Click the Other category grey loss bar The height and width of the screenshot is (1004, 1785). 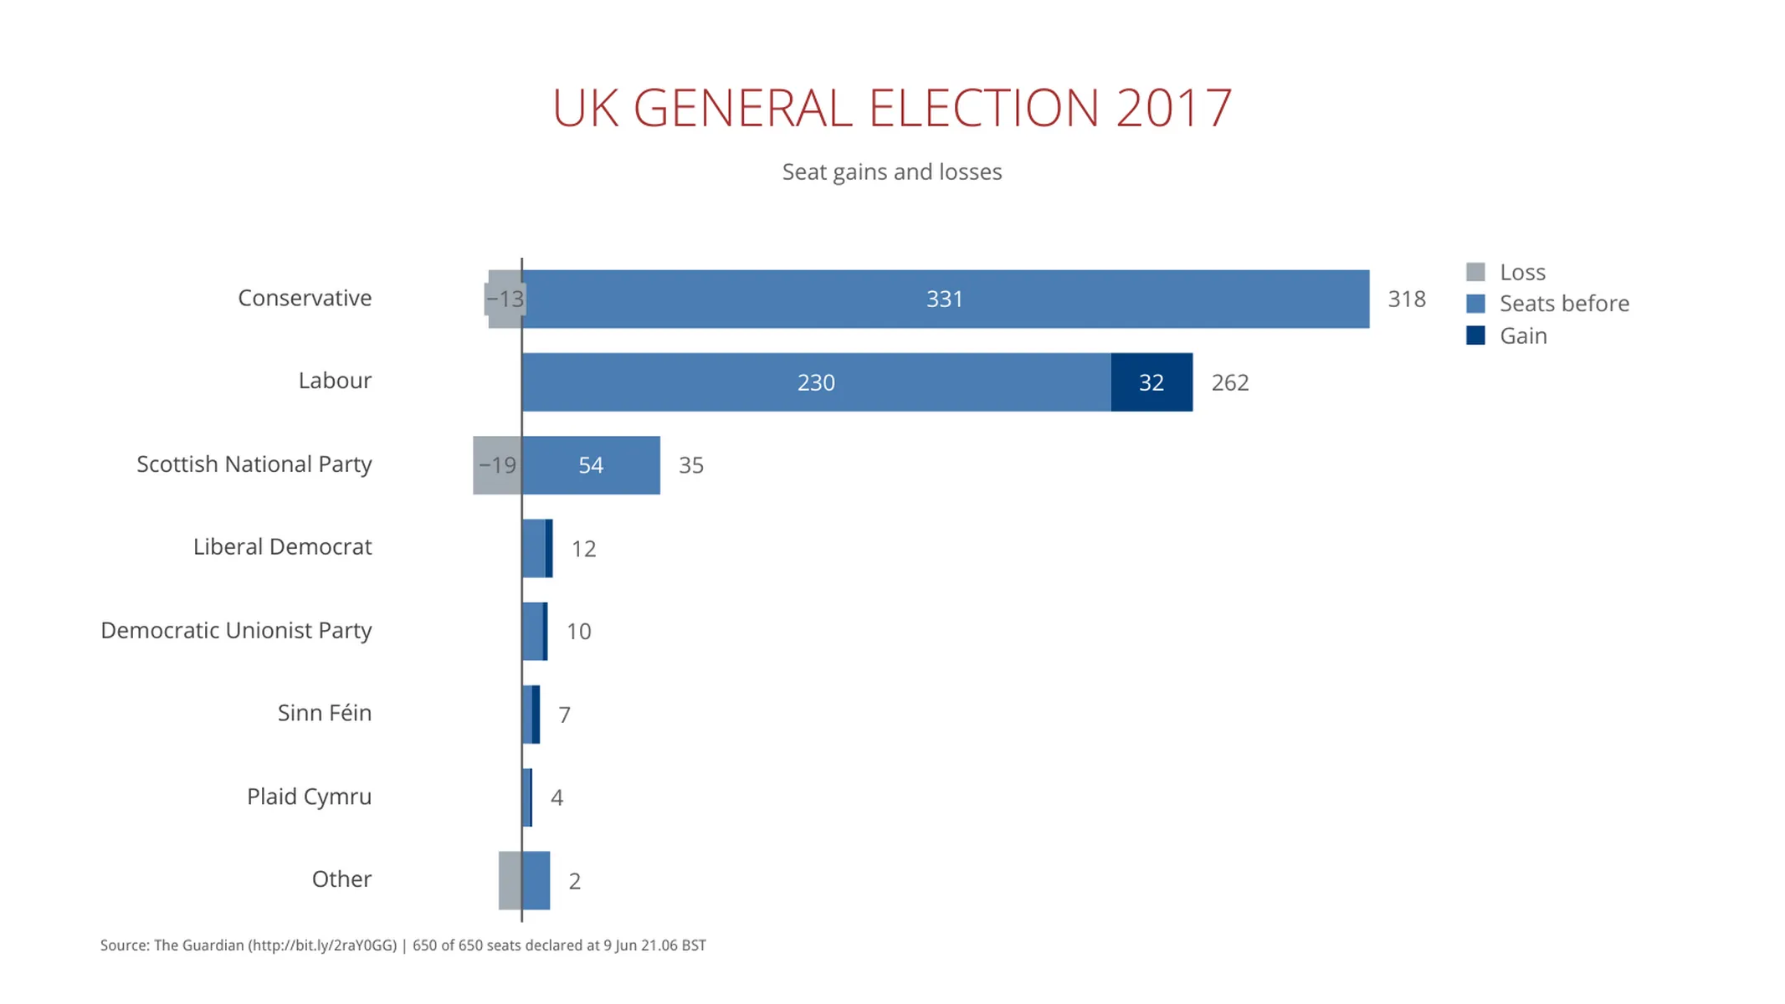pyautogui.click(x=510, y=880)
